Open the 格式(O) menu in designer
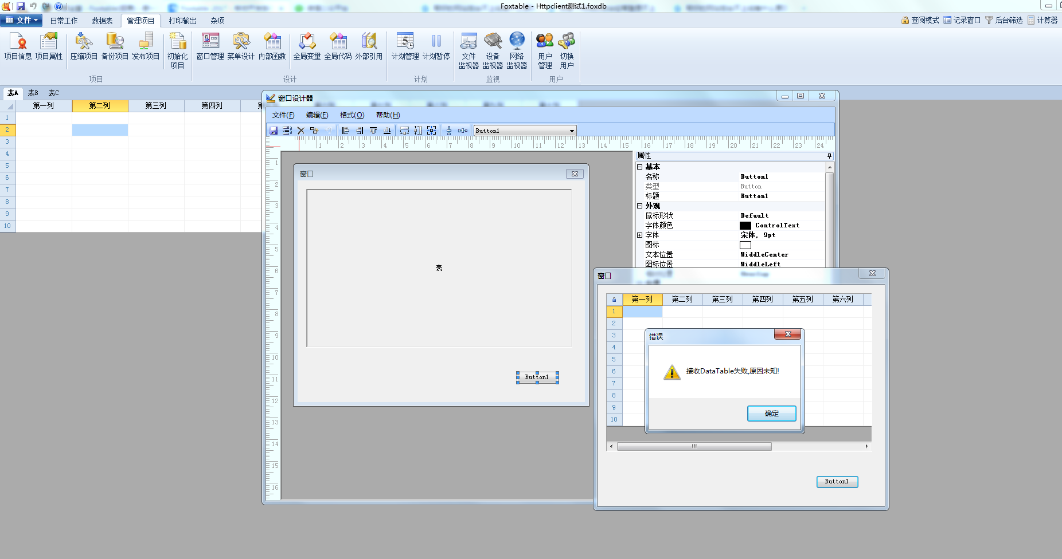This screenshot has width=1062, height=559. pyautogui.click(x=352, y=115)
